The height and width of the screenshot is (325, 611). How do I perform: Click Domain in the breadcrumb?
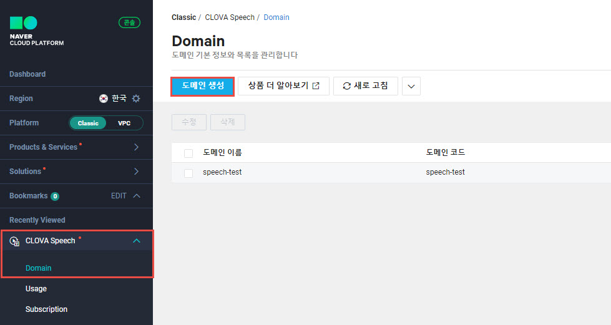[276, 17]
